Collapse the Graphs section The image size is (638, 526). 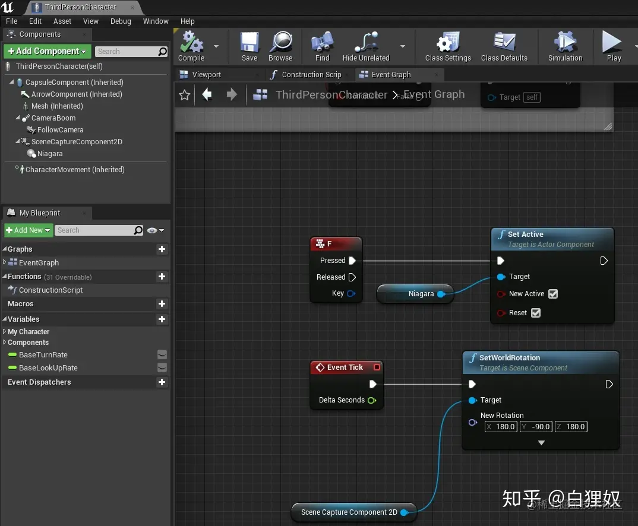click(5, 249)
